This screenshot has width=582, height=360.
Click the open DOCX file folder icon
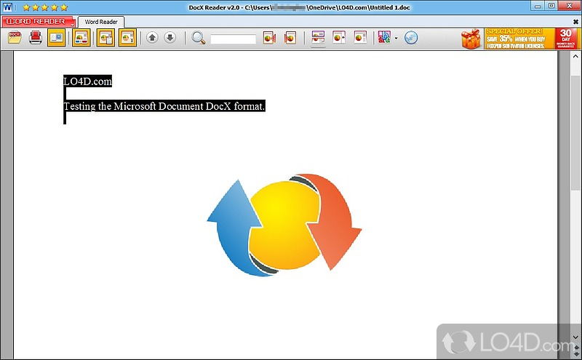[15, 38]
